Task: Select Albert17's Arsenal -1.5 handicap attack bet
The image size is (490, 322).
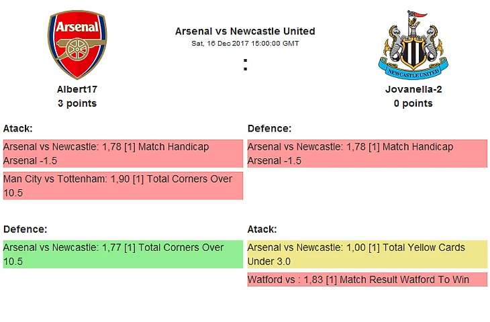Action: click(x=123, y=154)
